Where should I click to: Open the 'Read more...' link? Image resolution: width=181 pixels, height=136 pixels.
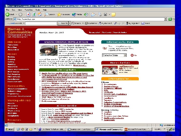click(x=80, y=65)
